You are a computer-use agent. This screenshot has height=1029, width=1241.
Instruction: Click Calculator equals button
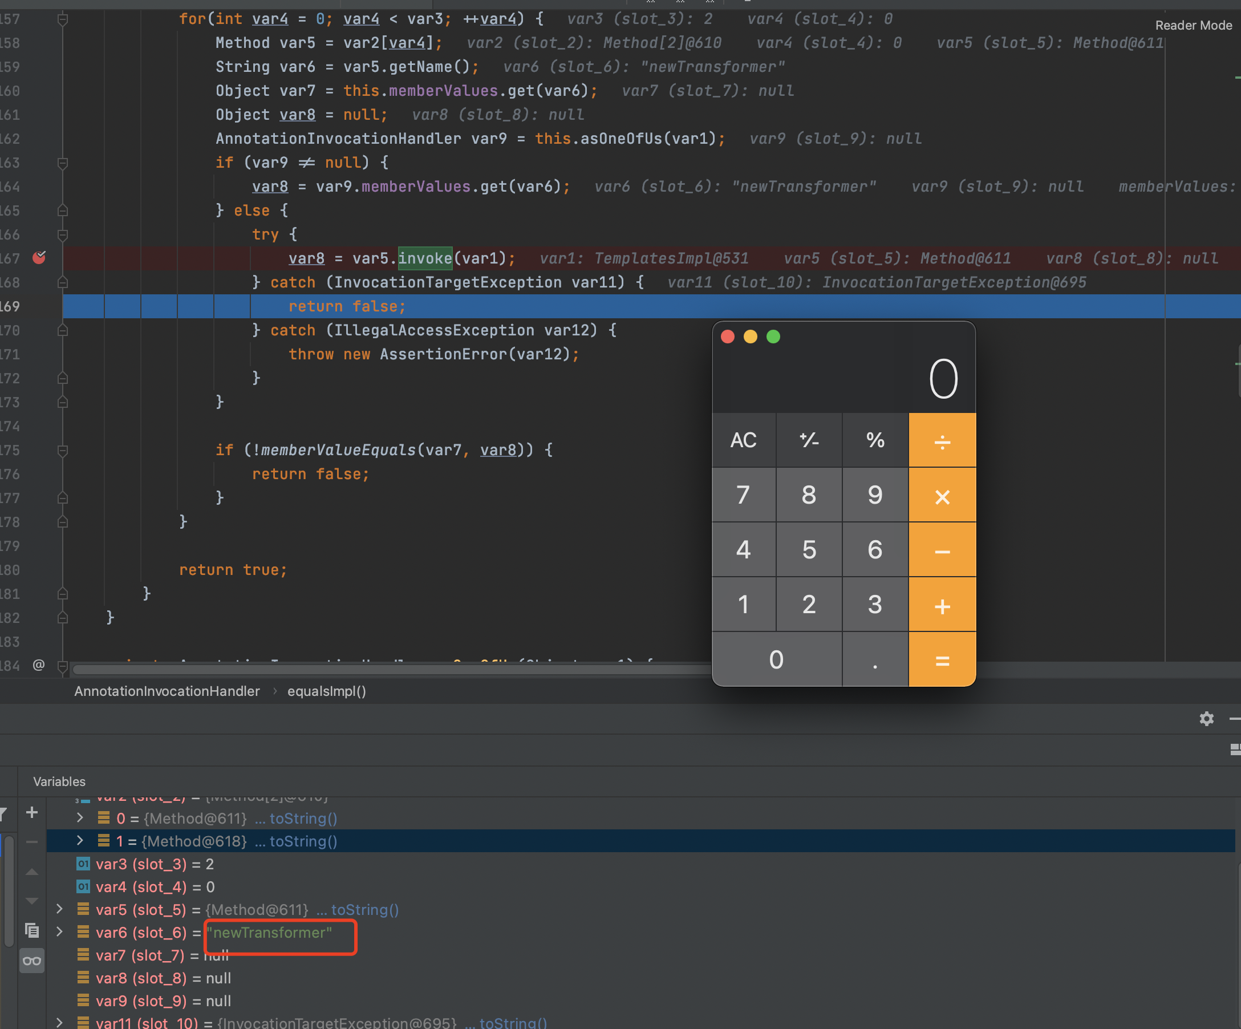coord(942,659)
